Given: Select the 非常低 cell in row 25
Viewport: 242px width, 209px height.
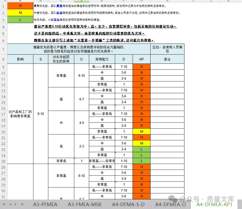Looking at the screenshot, I should tap(61, 161).
